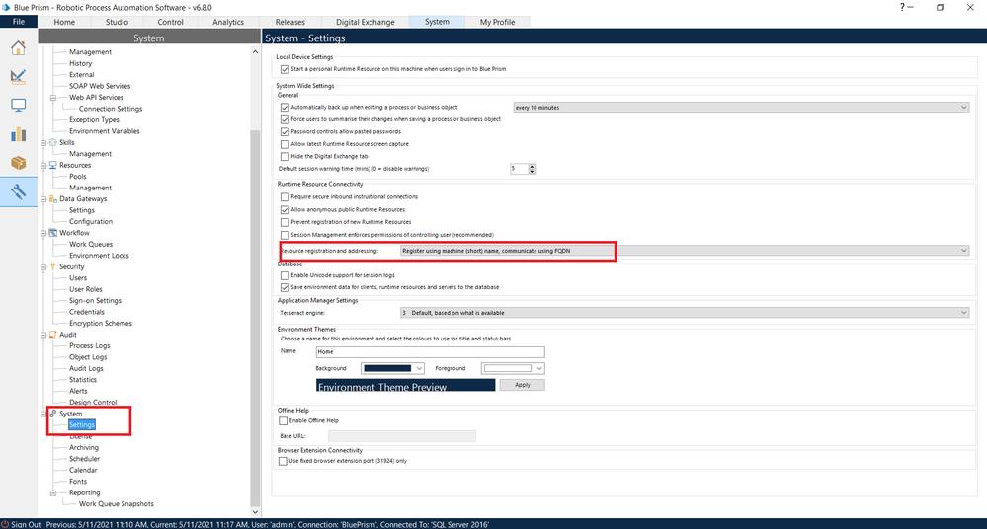The width and height of the screenshot is (987, 529).
Task: Enable Unicode support for session logs
Action: pos(285,275)
